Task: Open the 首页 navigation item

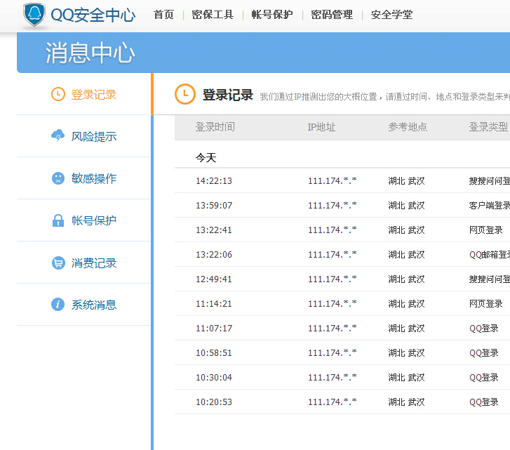Action: (163, 15)
